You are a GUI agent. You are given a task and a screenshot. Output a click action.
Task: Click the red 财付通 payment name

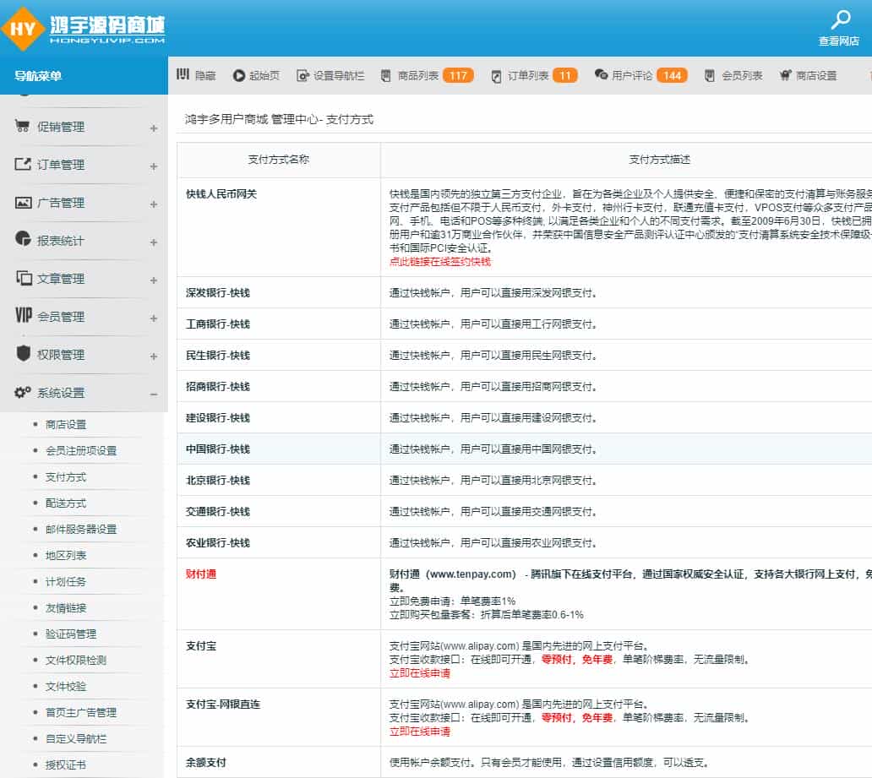click(x=201, y=574)
